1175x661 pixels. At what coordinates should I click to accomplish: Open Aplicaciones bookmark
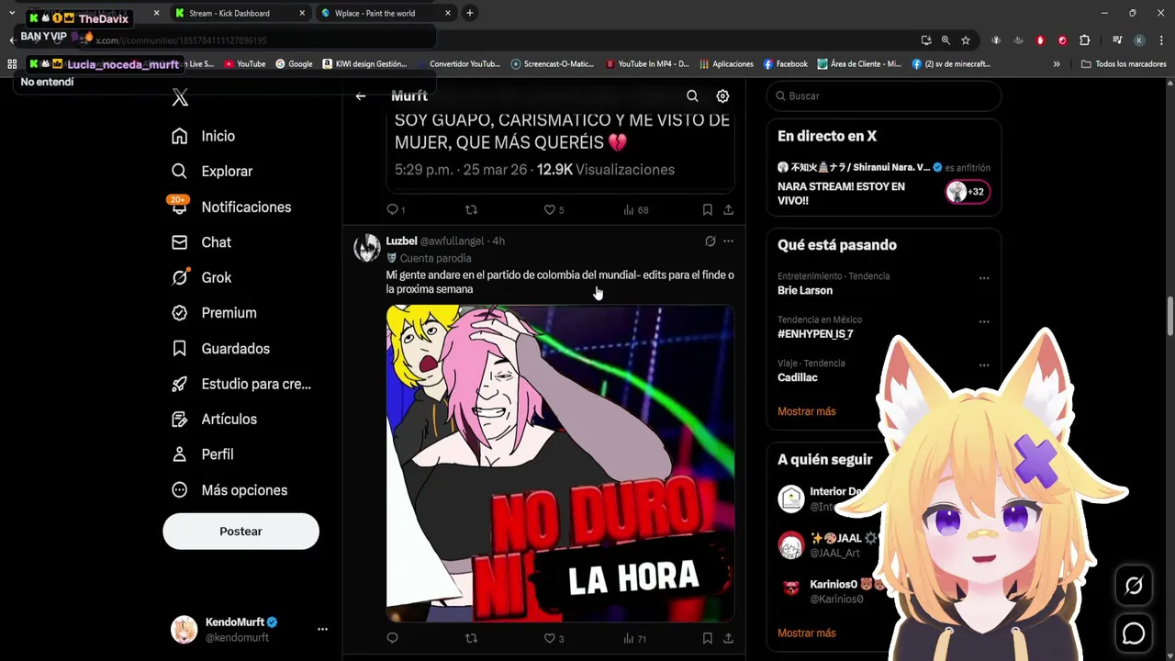[x=726, y=64]
